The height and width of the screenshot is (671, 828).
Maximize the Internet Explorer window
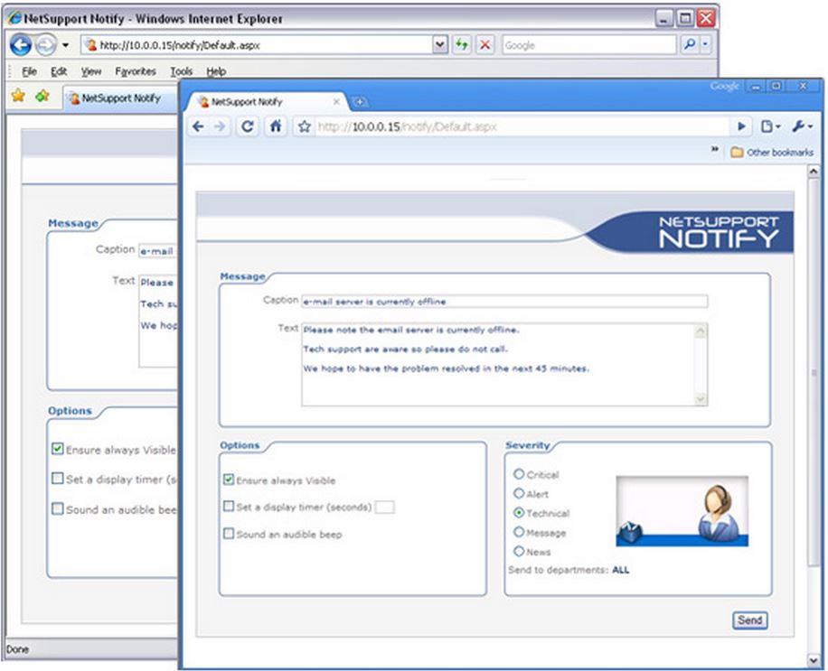click(685, 19)
